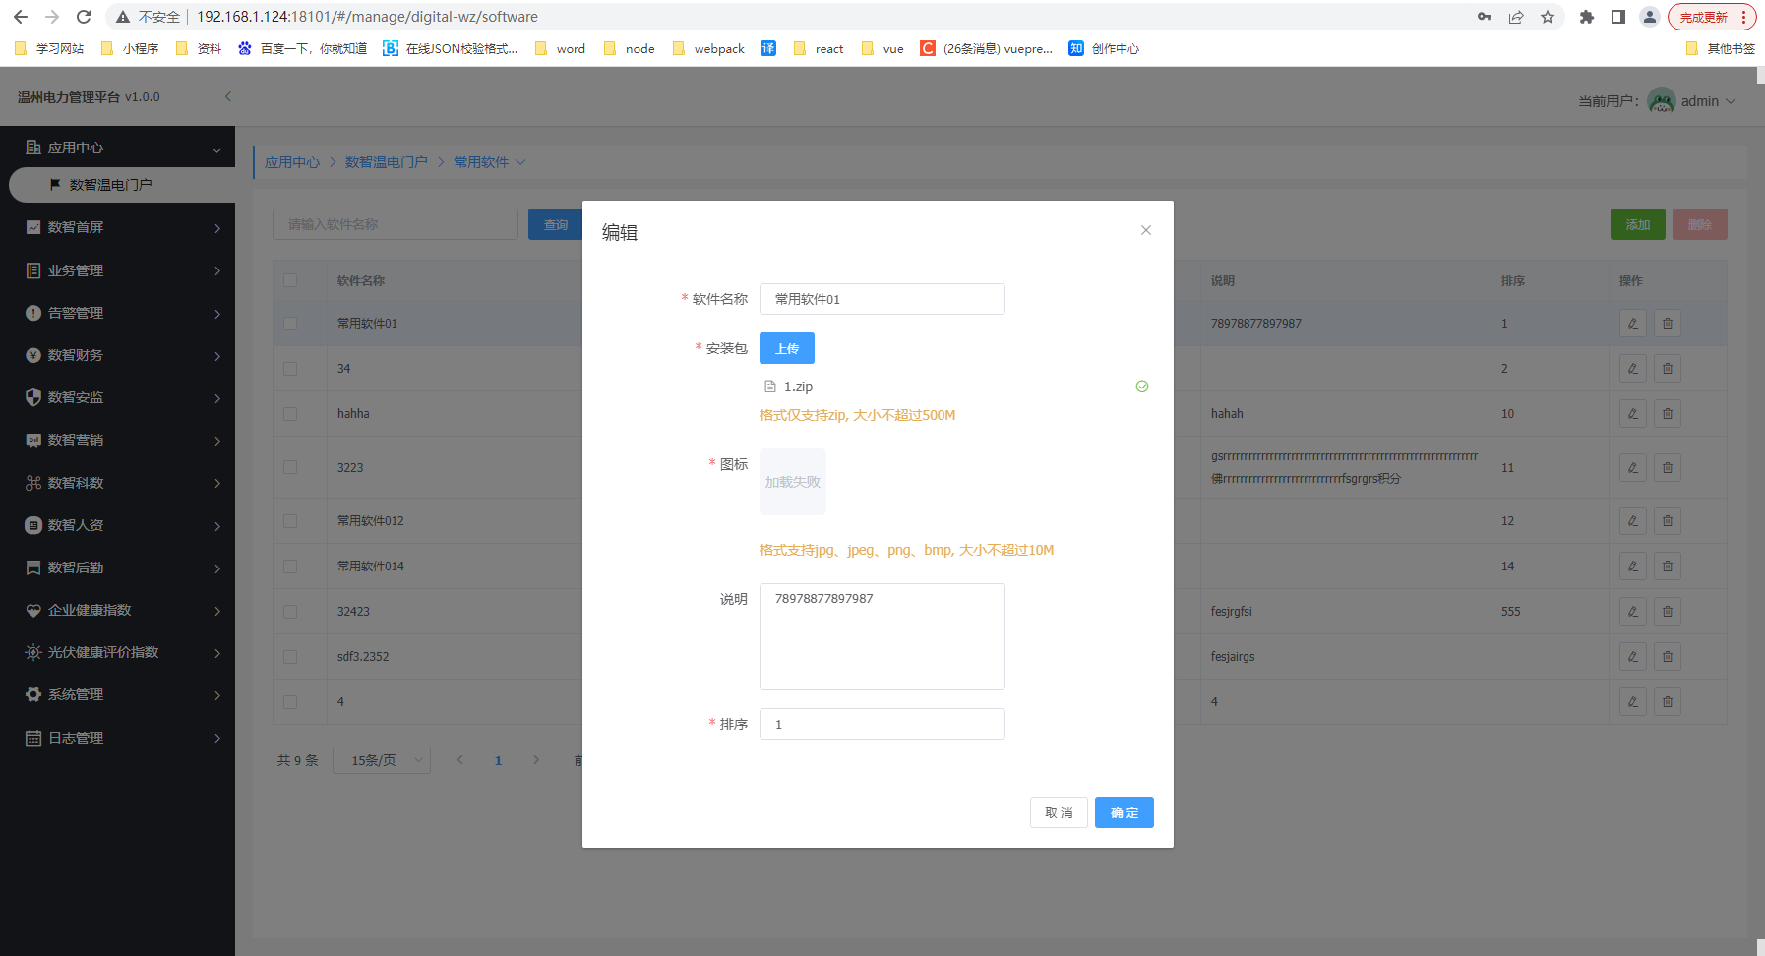Click 应用中心 breadcrumb link
The height and width of the screenshot is (956, 1765).
[x=292, y=162]
